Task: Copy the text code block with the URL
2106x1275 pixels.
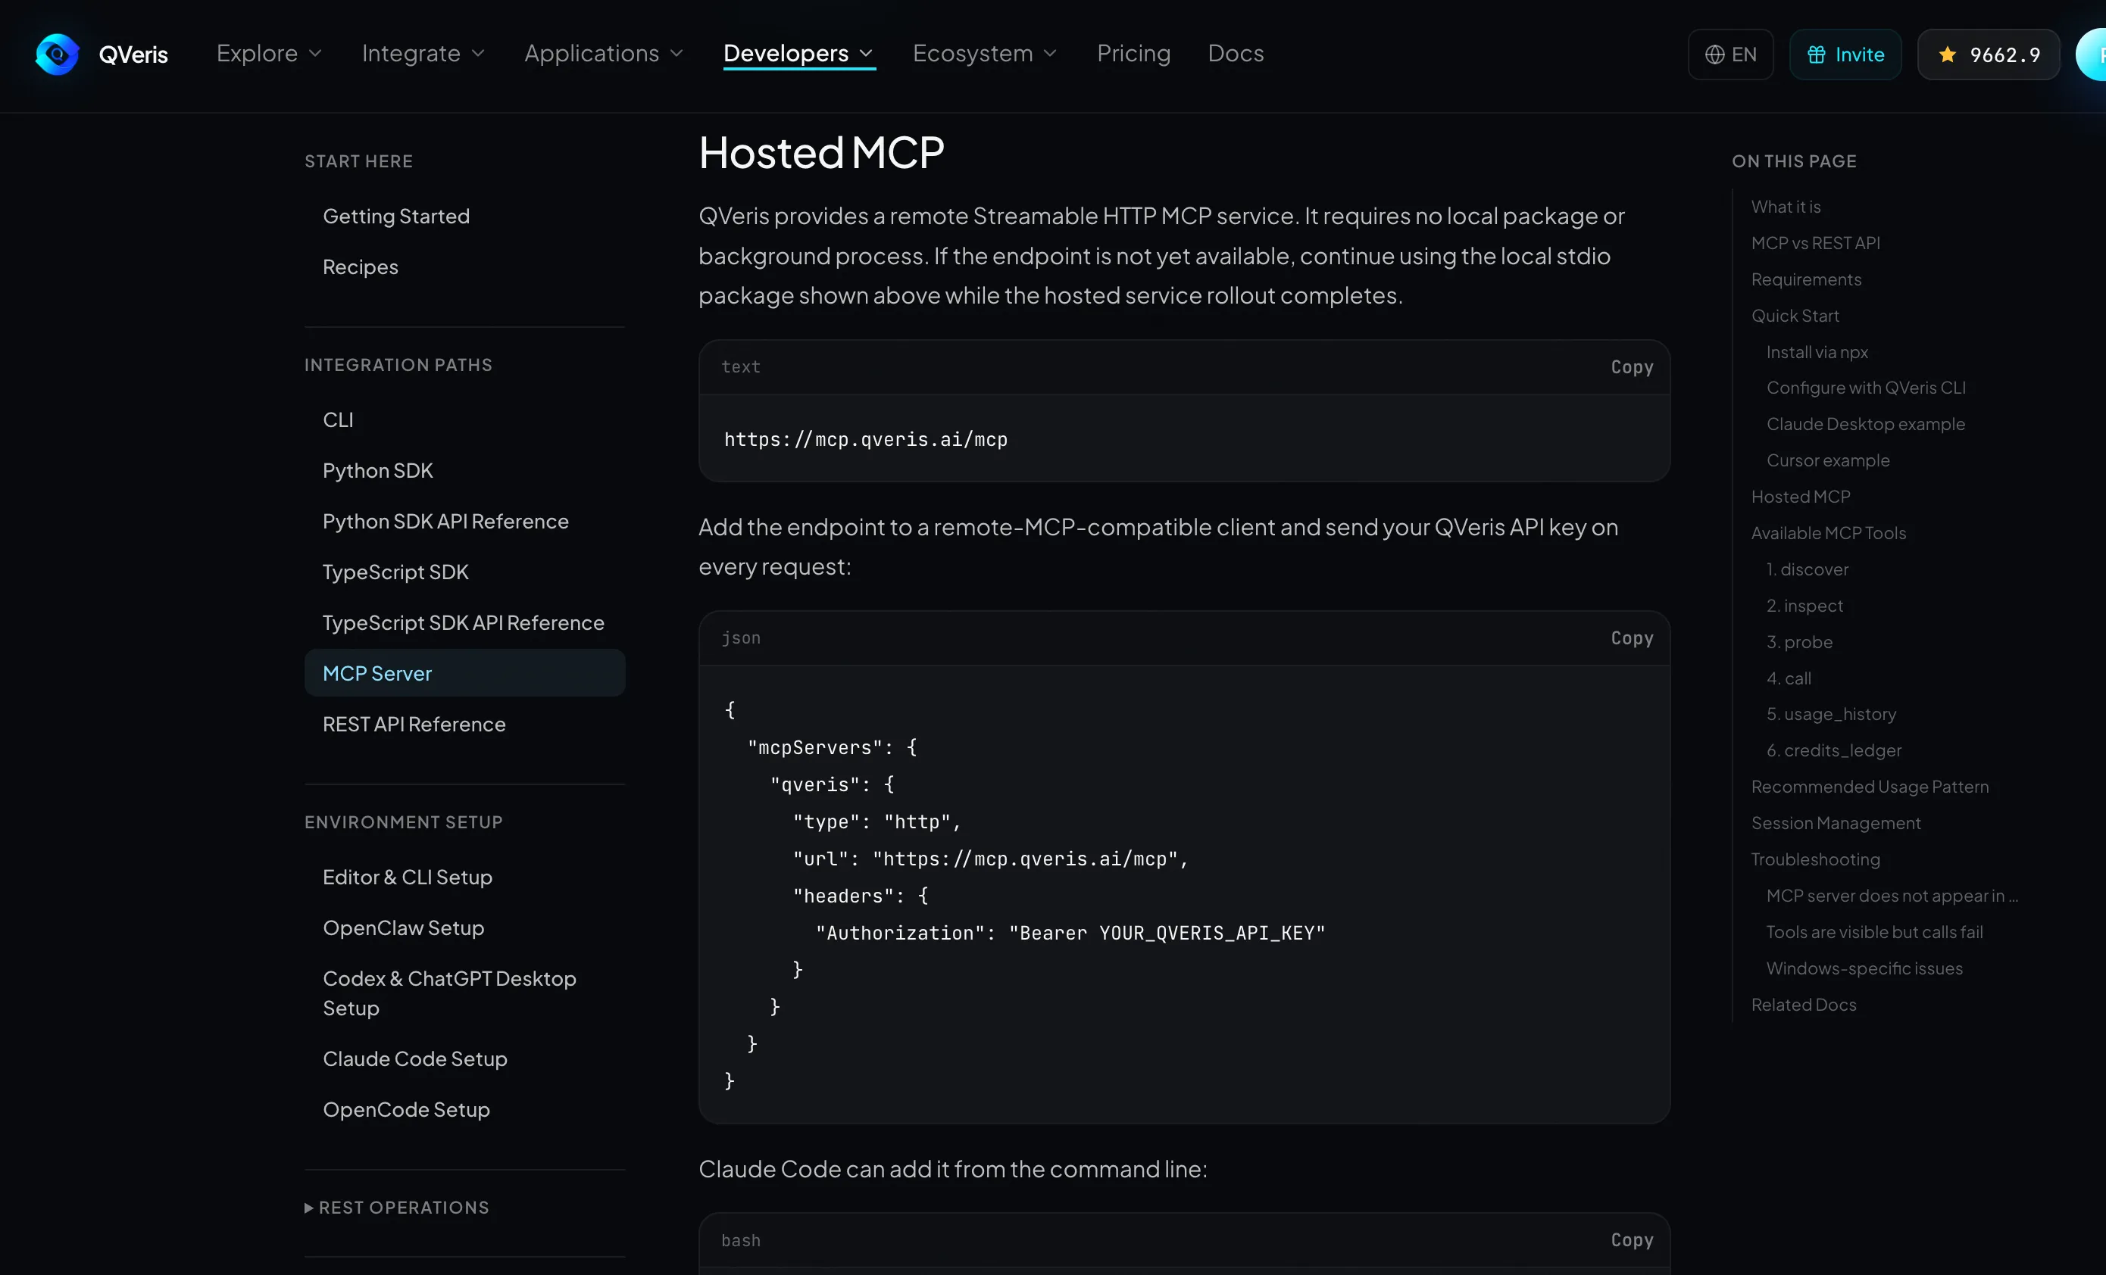Action: (1632, 367)
